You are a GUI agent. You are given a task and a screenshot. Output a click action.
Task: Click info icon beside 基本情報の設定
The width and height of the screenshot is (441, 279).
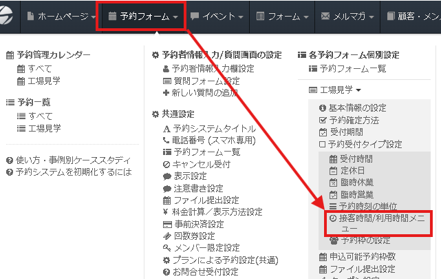click(x=323, y=108)
